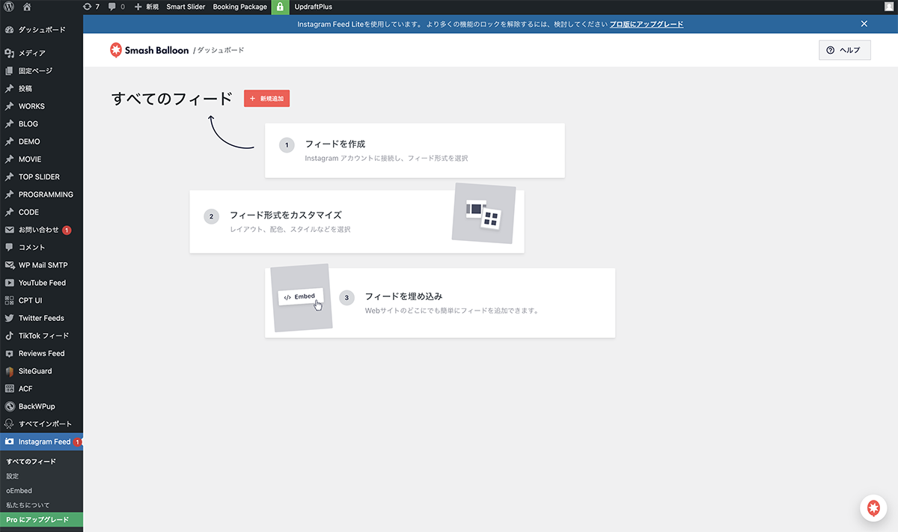Screen dimensions: 898x532
Task: Click Pro にアップグレード in the sidebar
Action: (x=37, y=519)
